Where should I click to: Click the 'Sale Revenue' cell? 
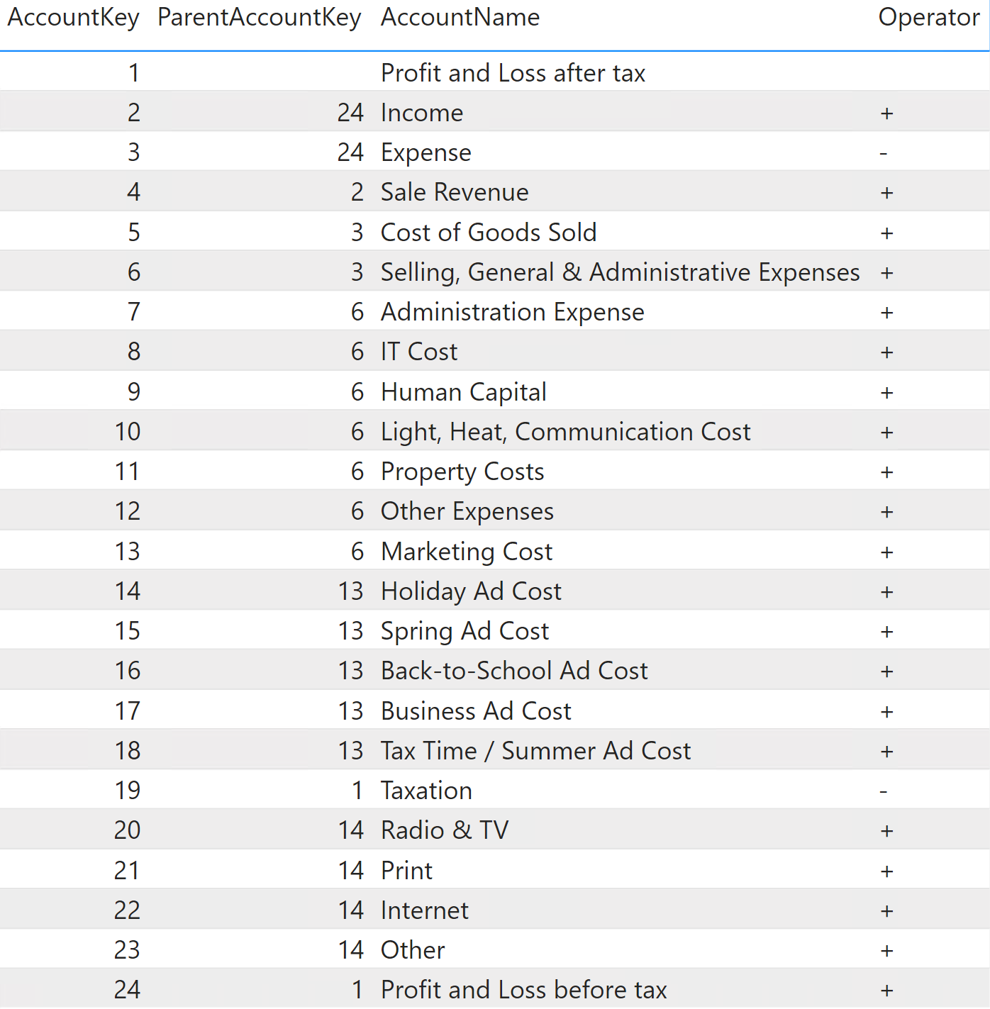pos(455,192)
